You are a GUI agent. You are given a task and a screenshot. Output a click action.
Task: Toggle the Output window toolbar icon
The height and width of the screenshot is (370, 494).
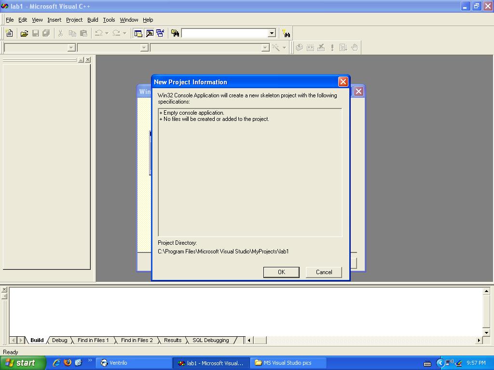[x=150, y=33]
